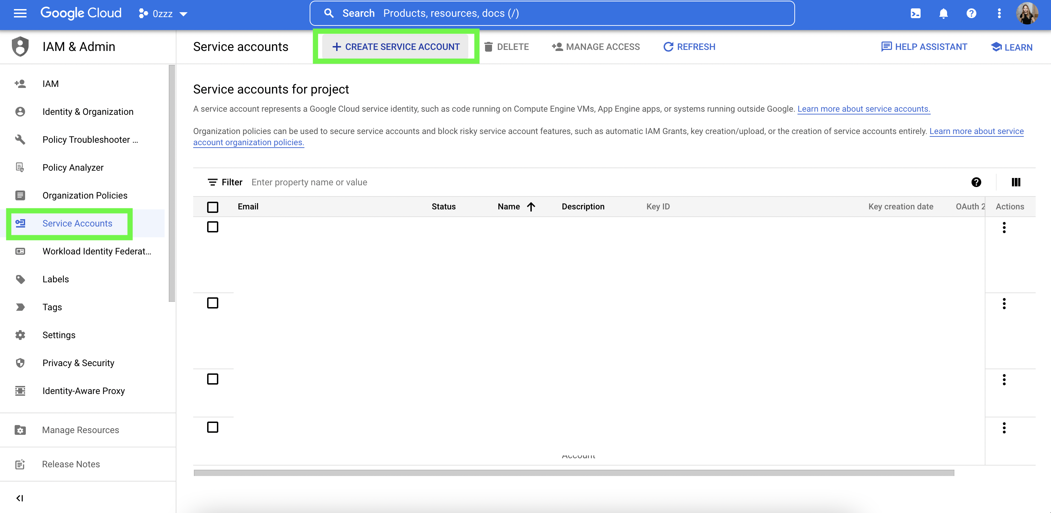The image size is (1051, 513).
Task: Click the CREATE SERVICE ACCOUNT button
Action: [396, 46]
